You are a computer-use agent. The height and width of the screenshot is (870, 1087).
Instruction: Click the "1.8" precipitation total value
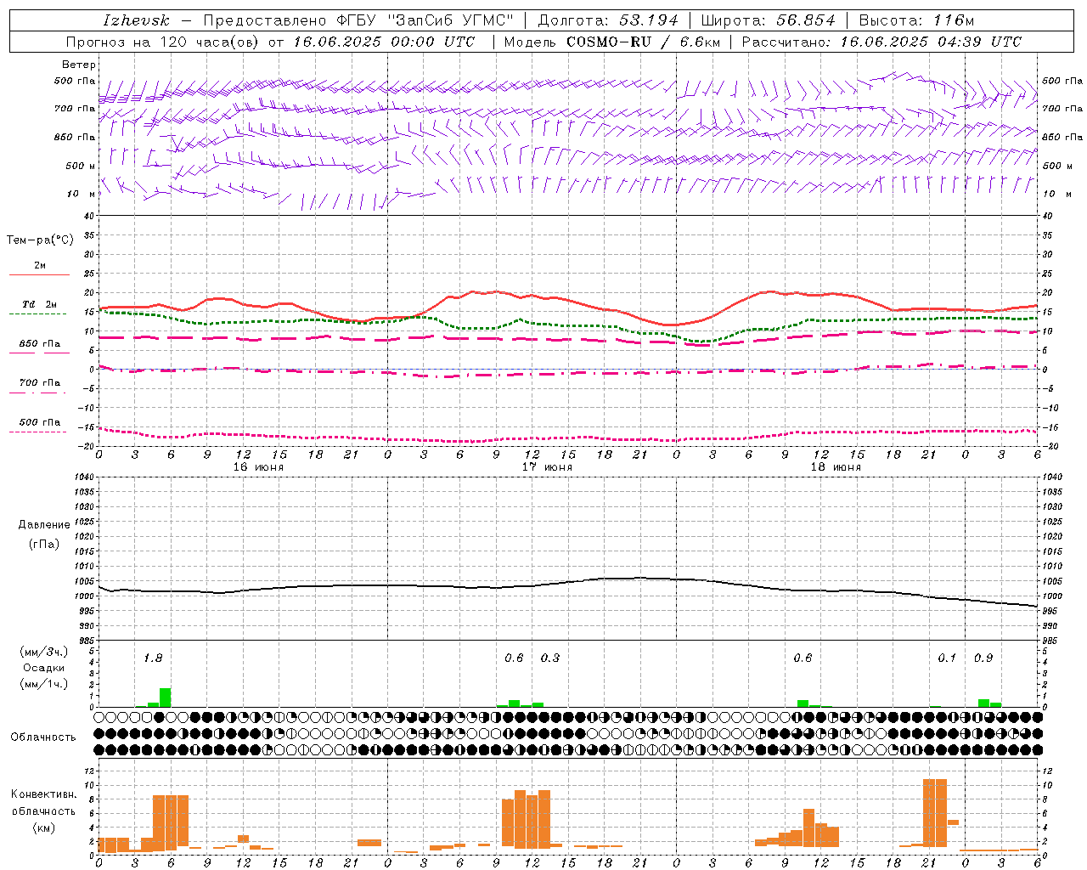click(x=153, y=658)
